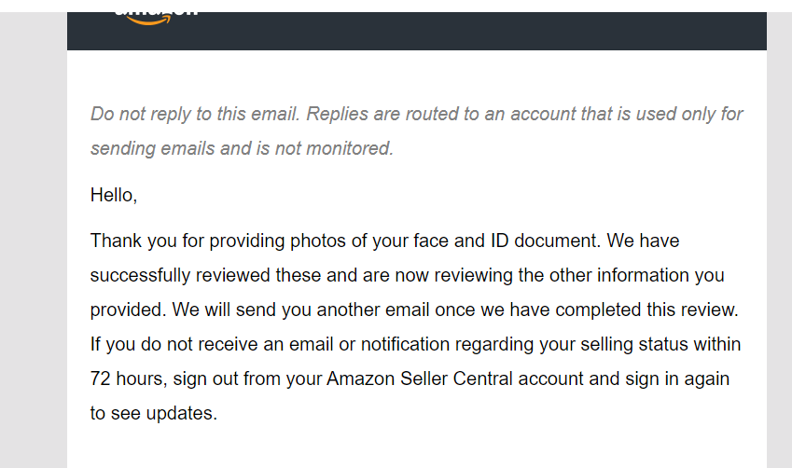Click the phrase 'to see updates.'

154,414
